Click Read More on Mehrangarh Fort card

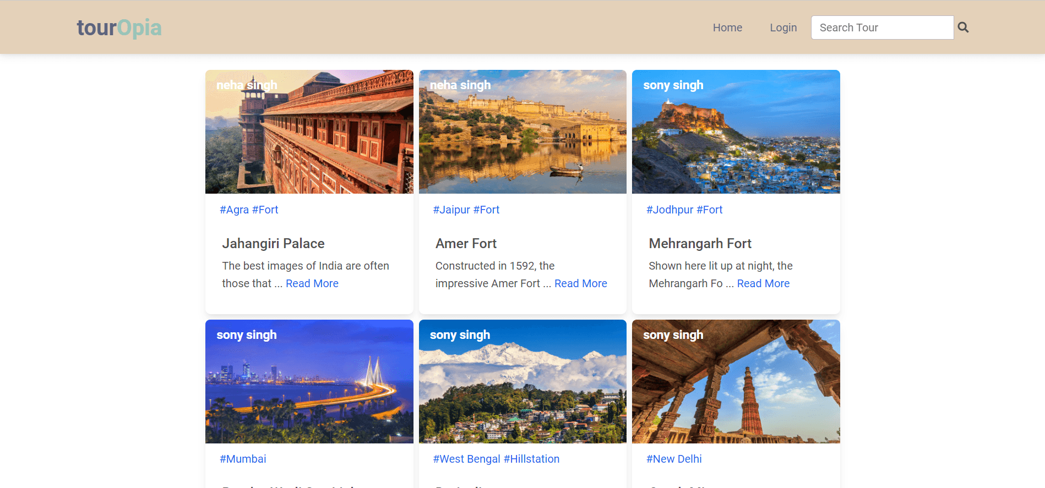pos(763,283)
